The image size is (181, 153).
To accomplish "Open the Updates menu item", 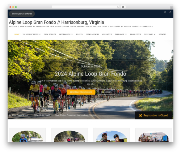I will point(163,34).
